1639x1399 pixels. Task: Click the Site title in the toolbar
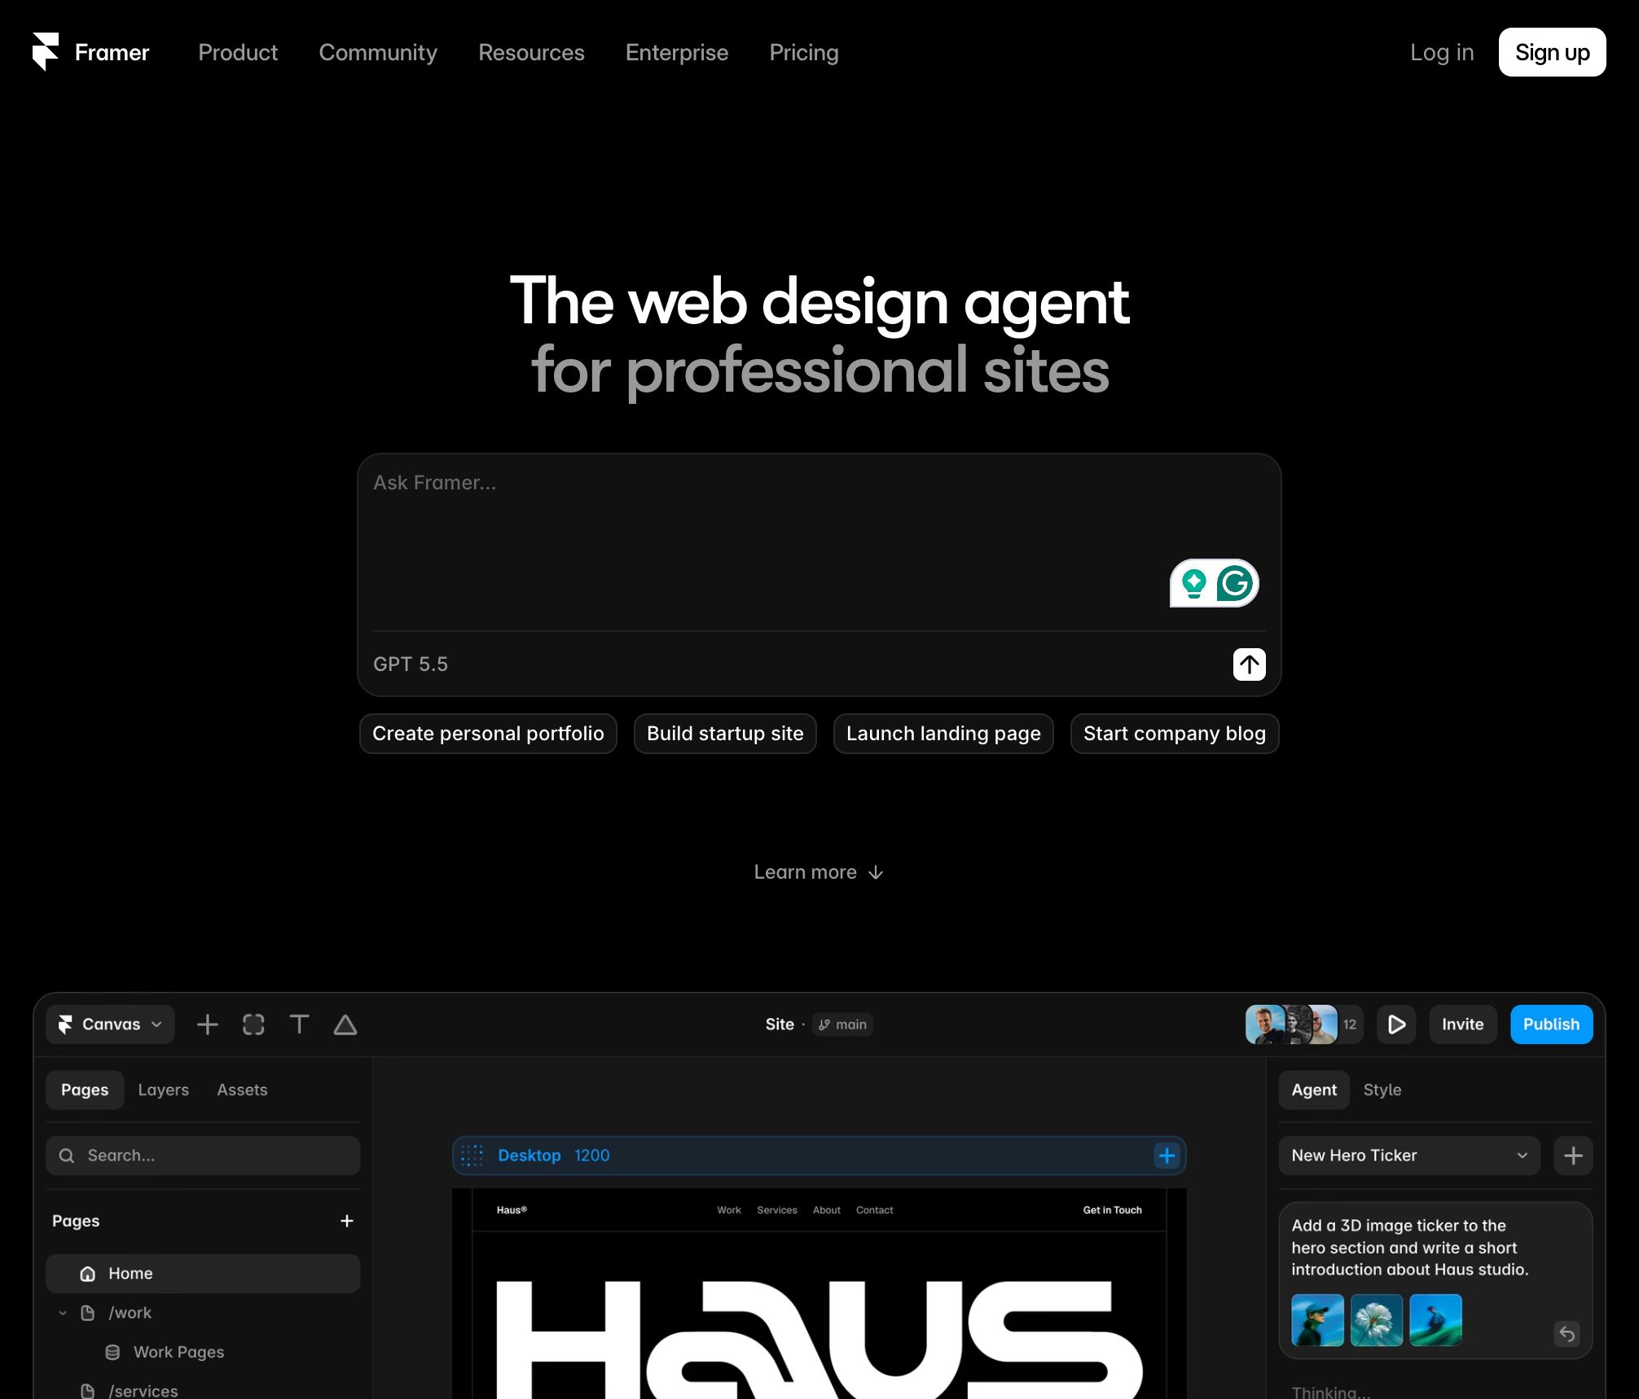click(780, 1024)
